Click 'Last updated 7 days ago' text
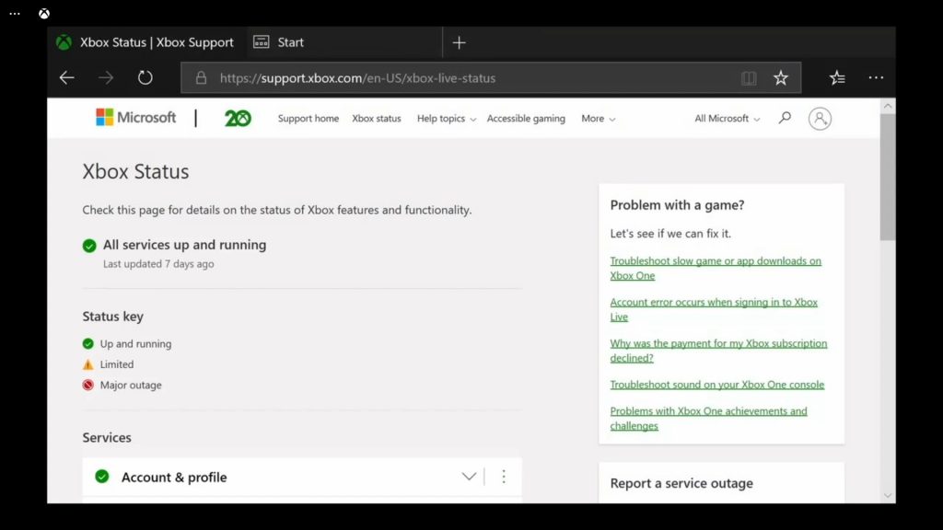 [x=158, y=264]
